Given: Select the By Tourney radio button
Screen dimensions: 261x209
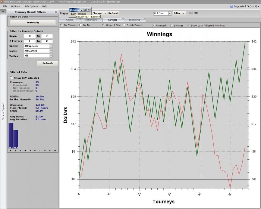Looking at the screenshot, I should tap(62, 25).
